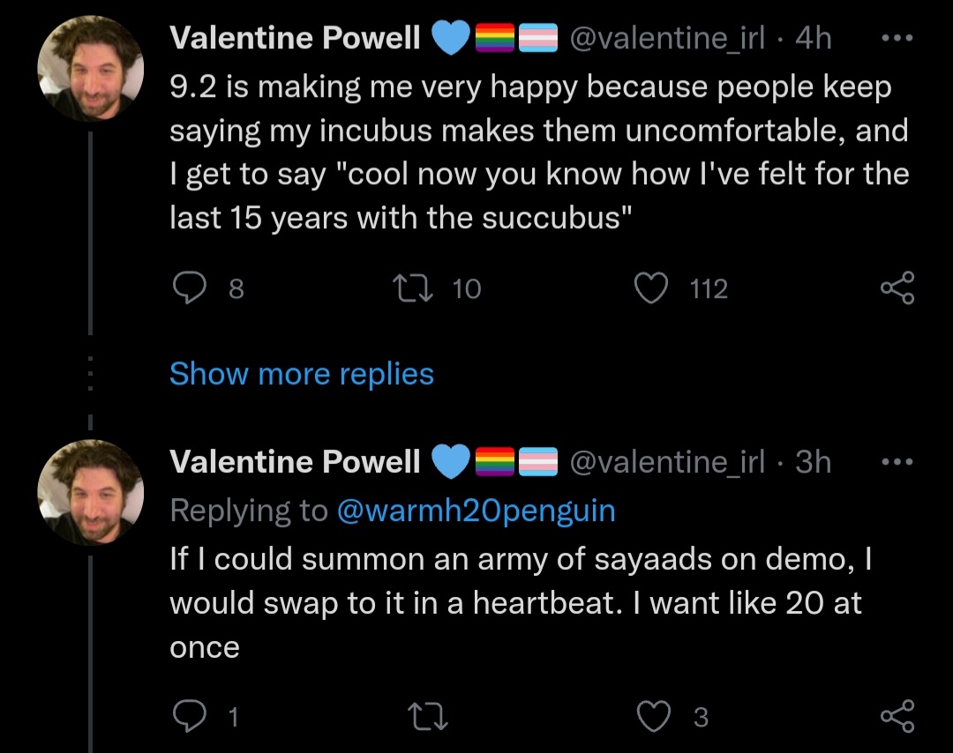Click the lower Valentine Powell avatar

point(91,493)
